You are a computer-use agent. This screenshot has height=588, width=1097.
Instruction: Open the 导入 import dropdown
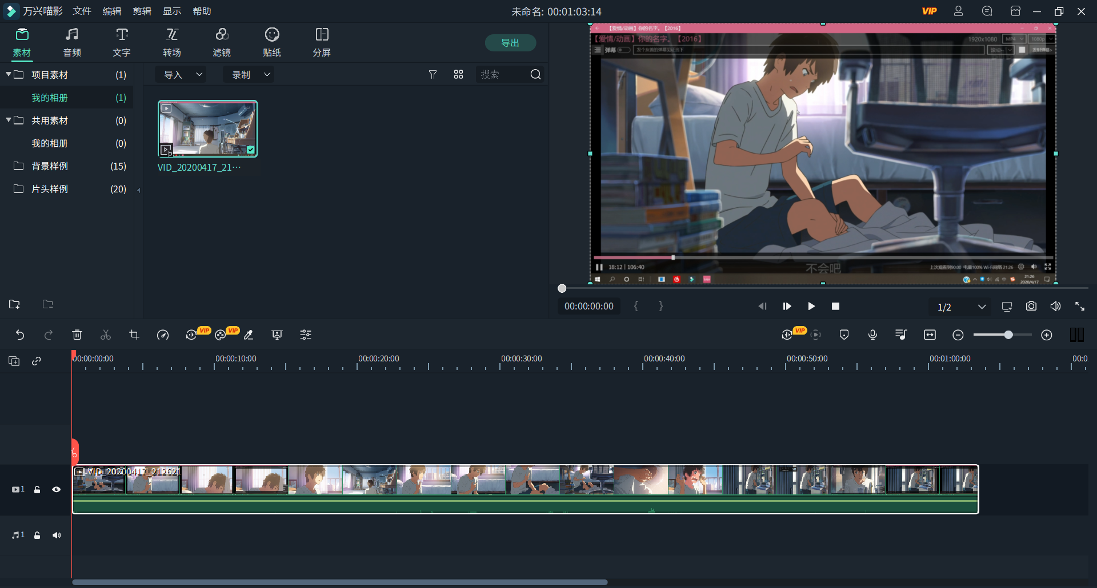[182, 75]
